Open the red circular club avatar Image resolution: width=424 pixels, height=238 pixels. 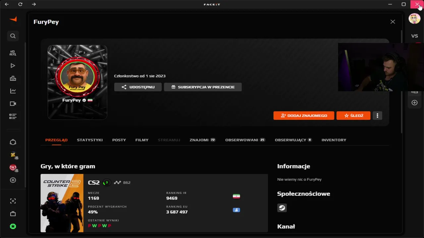coord(13,168)
